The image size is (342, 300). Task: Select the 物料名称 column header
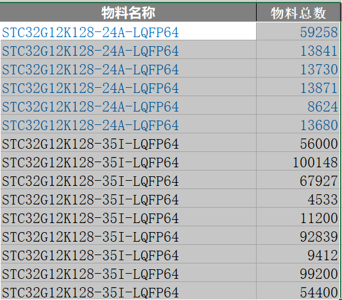pos(128,12)
